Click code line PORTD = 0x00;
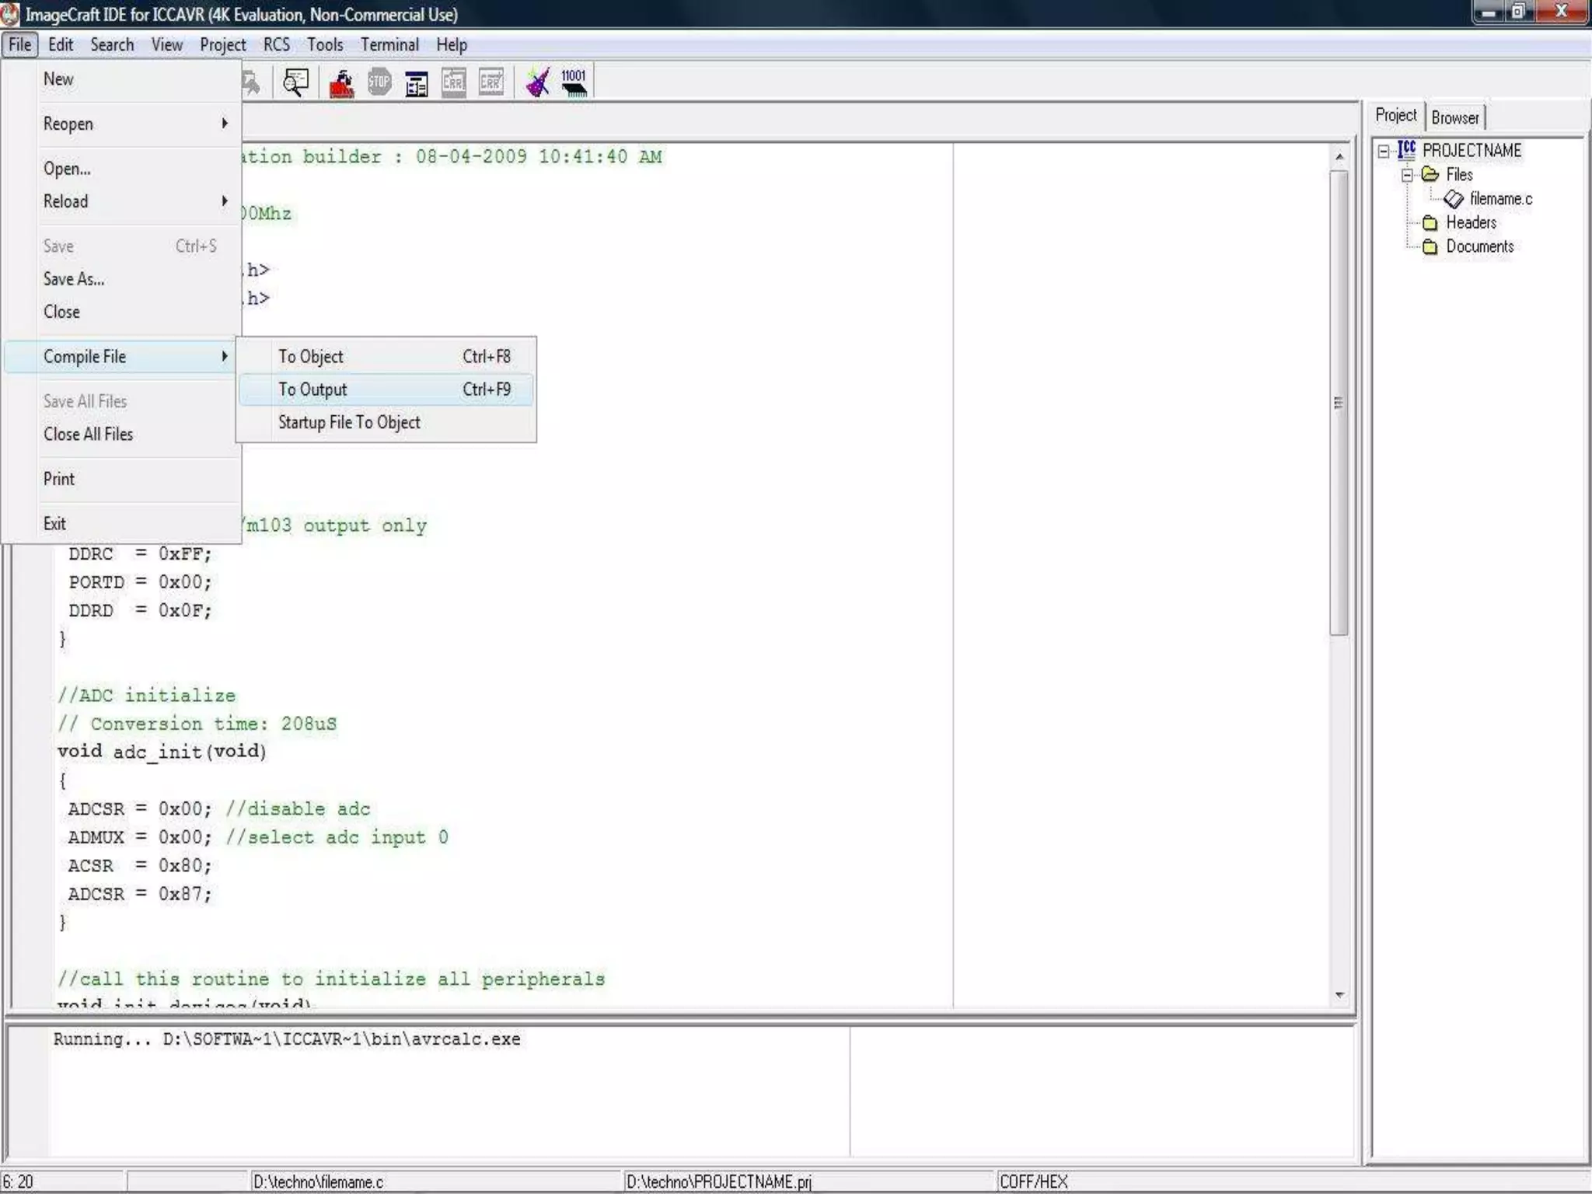The height and width of the screenshot is (1194, 1592). [x=140, y=582]
